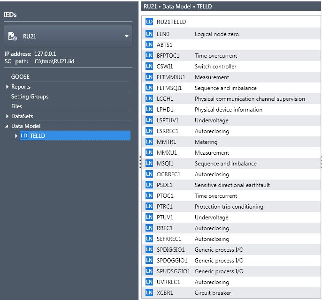
Task: Select Files in the navigation tree
Action: click(17, 106)
